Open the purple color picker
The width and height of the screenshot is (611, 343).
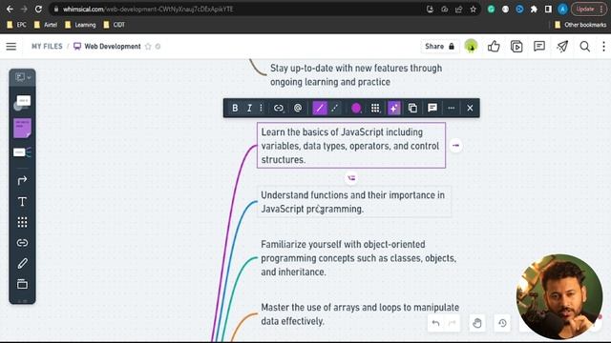pos(356,108)
